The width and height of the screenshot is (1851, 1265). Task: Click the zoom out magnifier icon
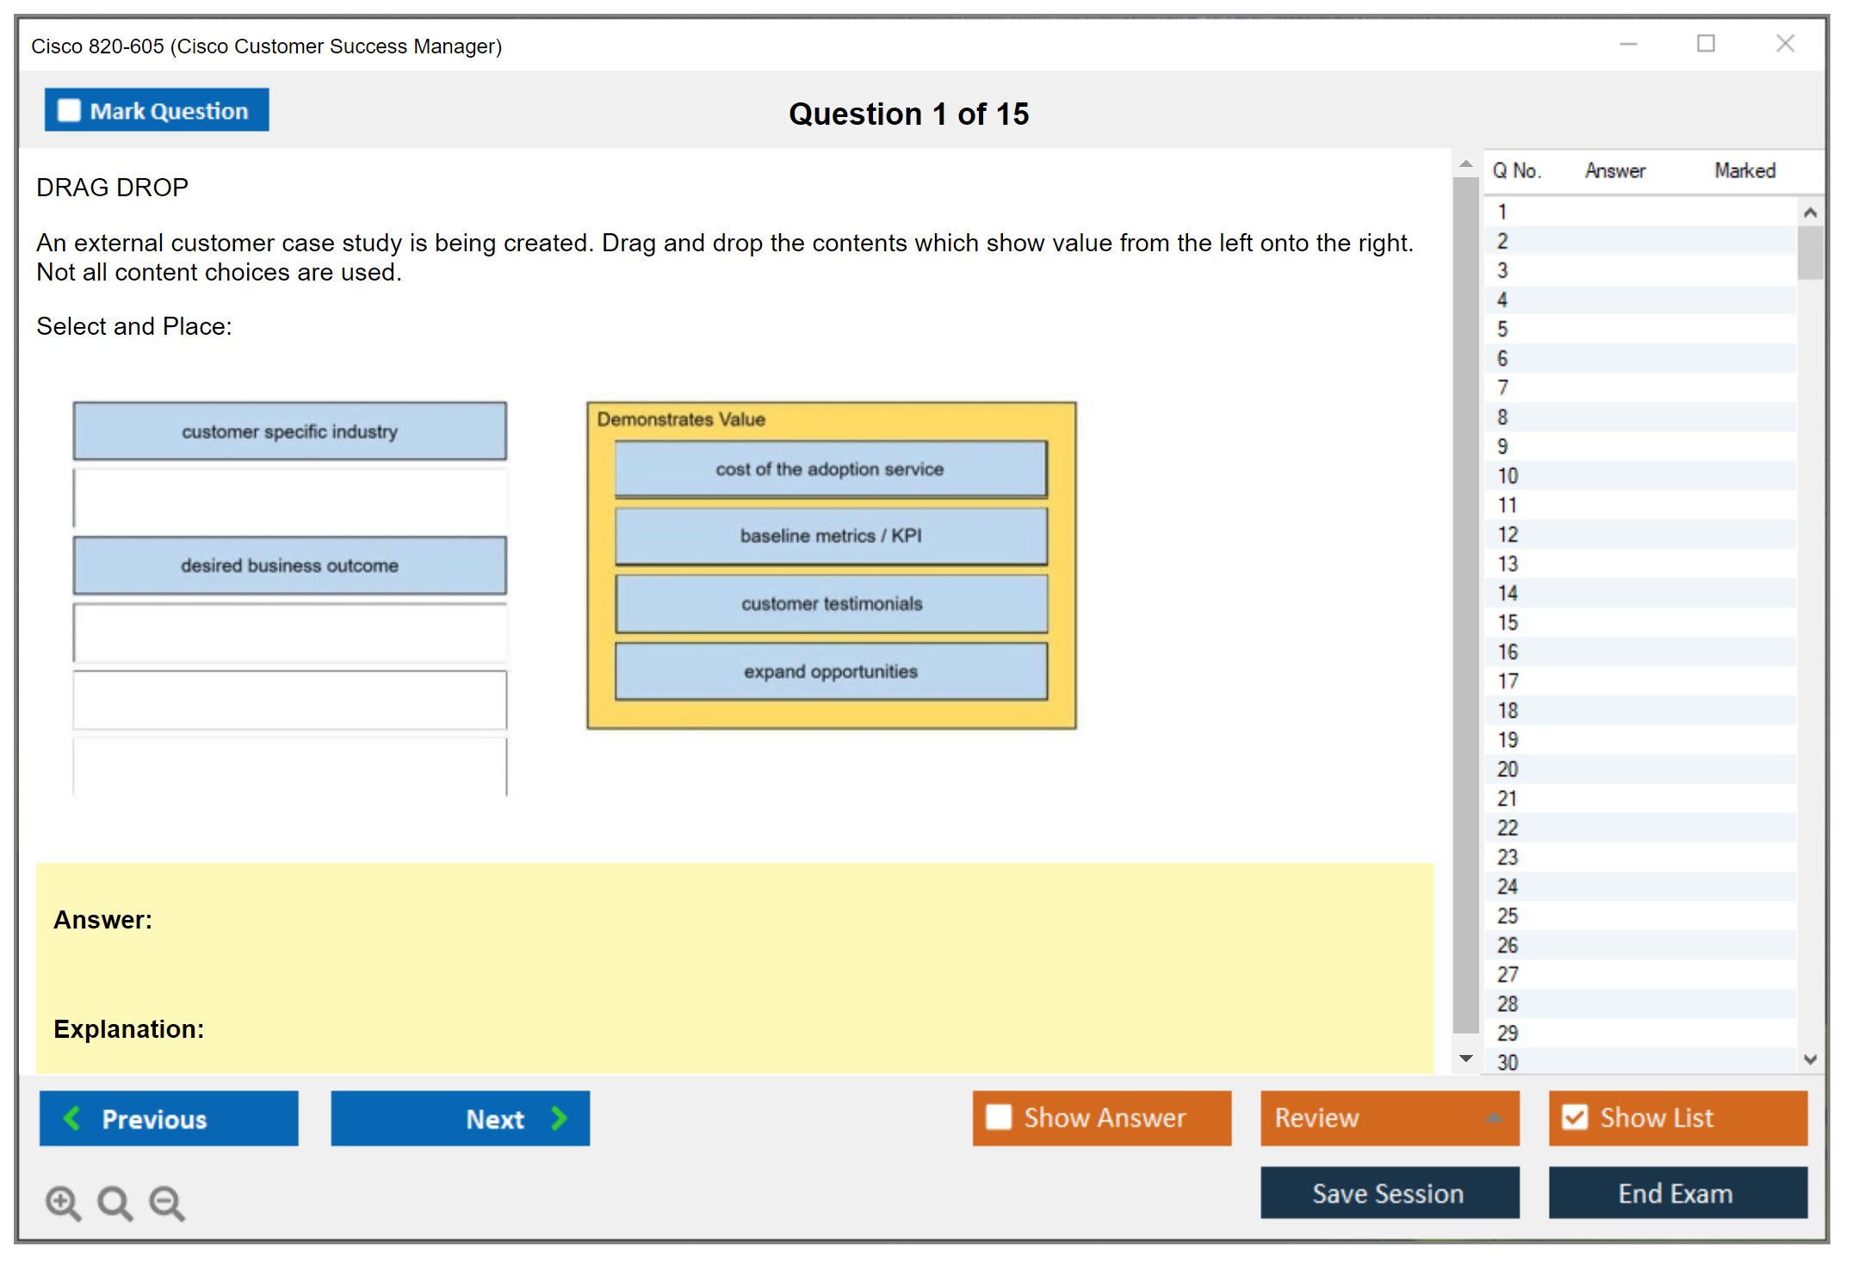coord(166,1202)
